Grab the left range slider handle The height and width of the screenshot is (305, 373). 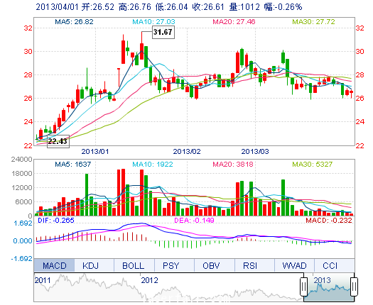303,287
